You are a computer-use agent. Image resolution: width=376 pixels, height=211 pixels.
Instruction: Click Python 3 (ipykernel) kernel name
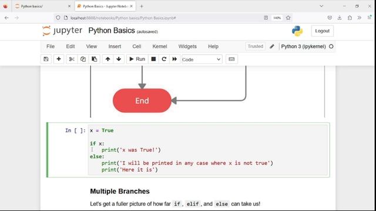[x=303, y=46]
